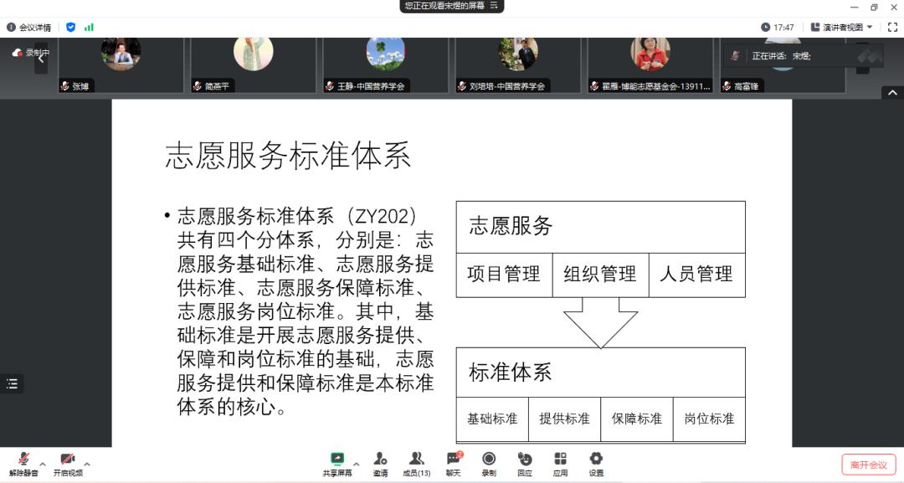
Task: Click the 离开会议 leave meeting button
Action: [868, 465]
